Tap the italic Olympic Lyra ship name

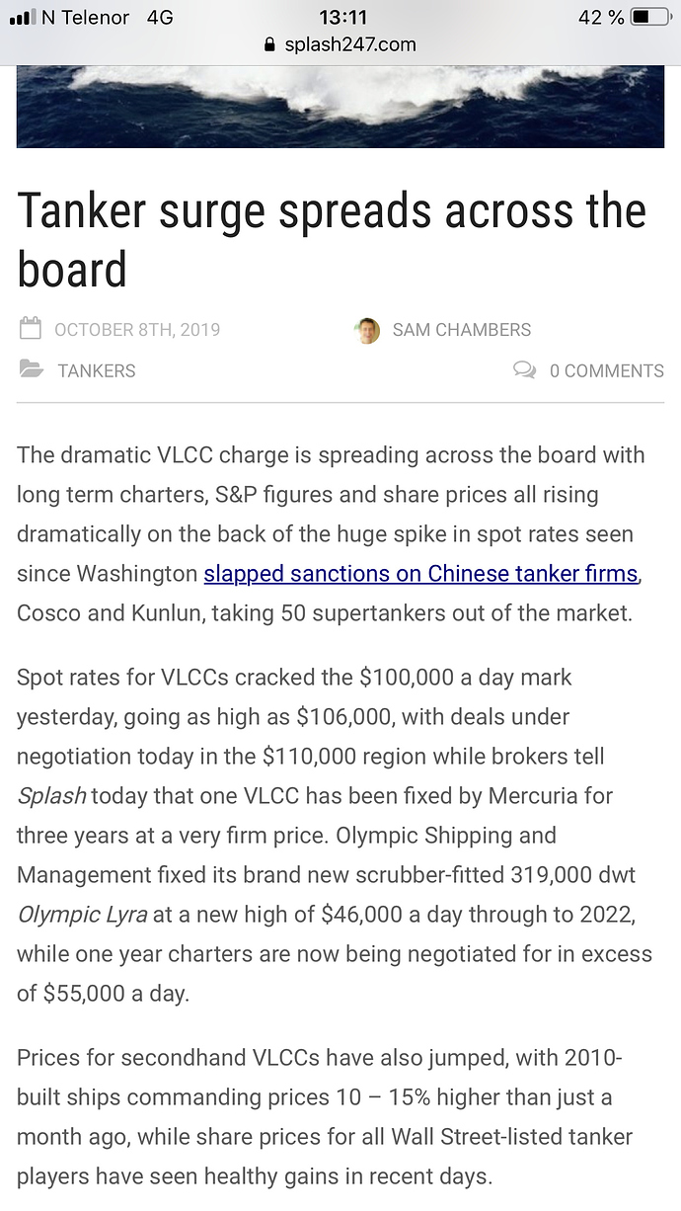pyautogui.click(x=82, y=915)
